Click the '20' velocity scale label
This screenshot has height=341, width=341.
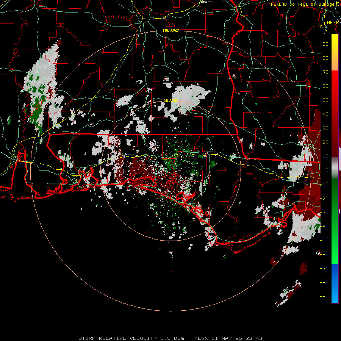(325, 142)
